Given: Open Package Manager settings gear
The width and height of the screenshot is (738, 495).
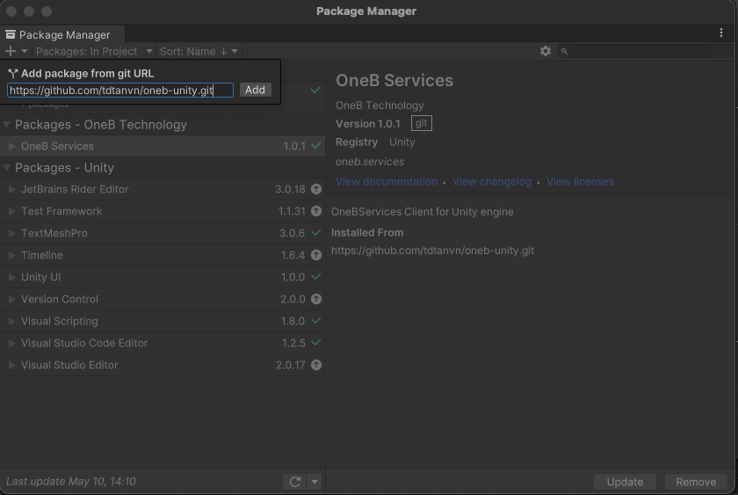Looking at the screenshot, I should click(x=545, y=51).
